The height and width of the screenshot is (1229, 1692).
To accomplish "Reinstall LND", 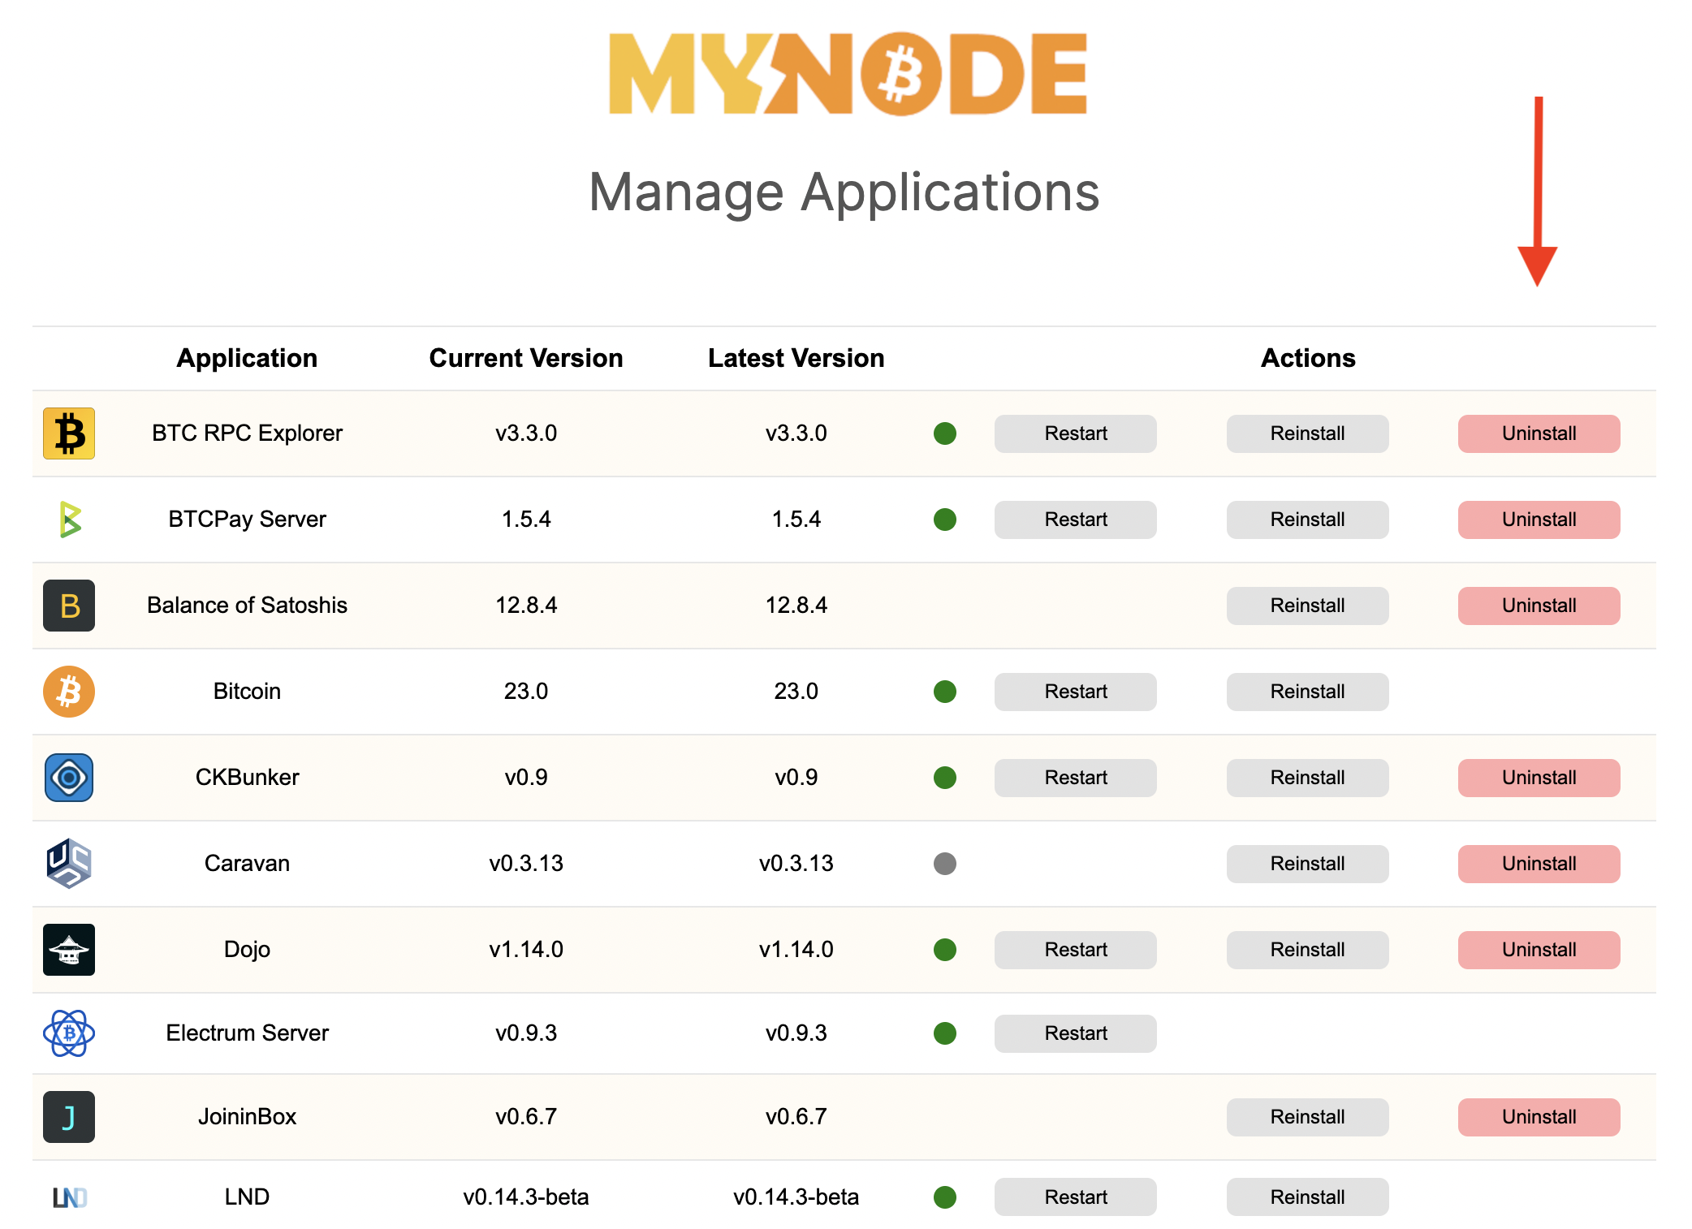I will [1308, 1197].
